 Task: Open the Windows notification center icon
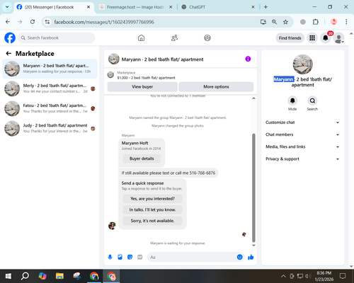point(343,276)
